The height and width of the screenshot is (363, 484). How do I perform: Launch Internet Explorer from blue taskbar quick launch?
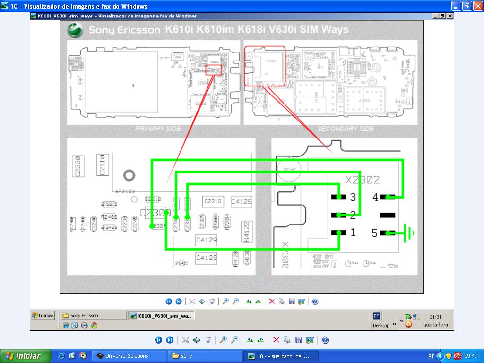[61, 356]
